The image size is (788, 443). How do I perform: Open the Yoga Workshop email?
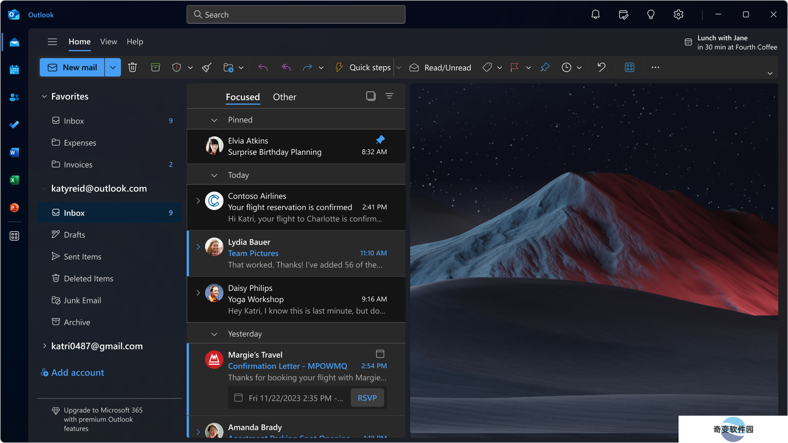pos(296,299)
